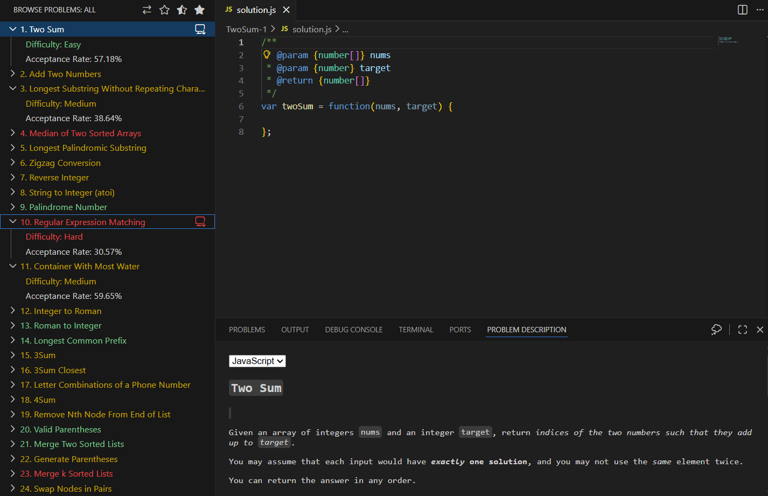Screen dimensions: 768x496
Task: Click the half-filled star icon
Action: pos(182,10)
